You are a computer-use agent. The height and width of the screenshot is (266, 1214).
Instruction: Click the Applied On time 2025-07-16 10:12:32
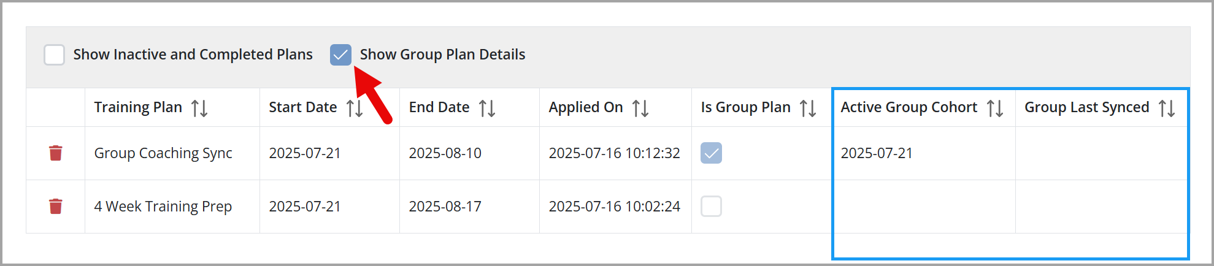pos(614,153)
